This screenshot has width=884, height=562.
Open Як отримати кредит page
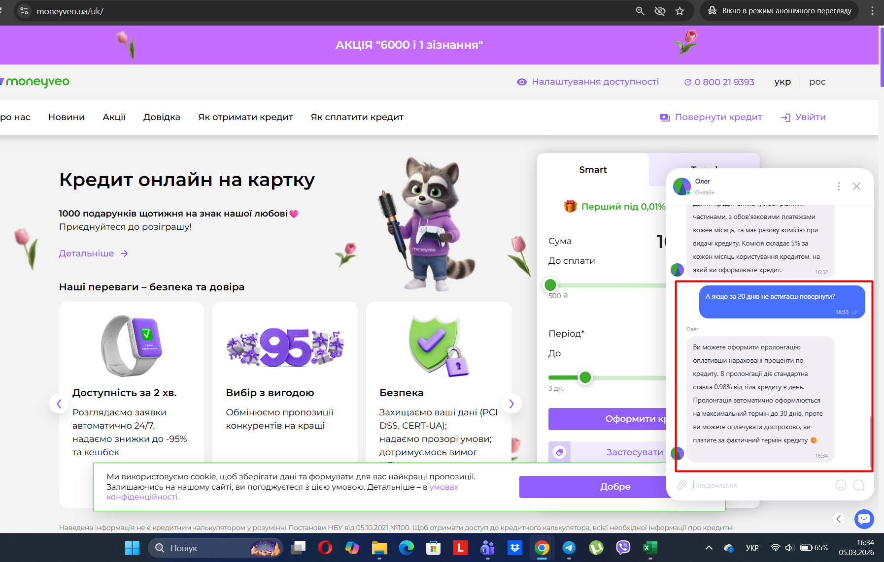pos(245,117)
